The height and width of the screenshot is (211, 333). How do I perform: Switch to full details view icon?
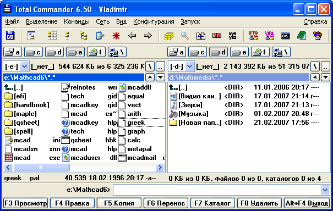pyautogui.click(x=68, y=36)
